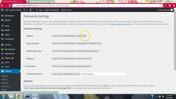
Task: Open Settings in the sidebar
Action: coord(10,71)
